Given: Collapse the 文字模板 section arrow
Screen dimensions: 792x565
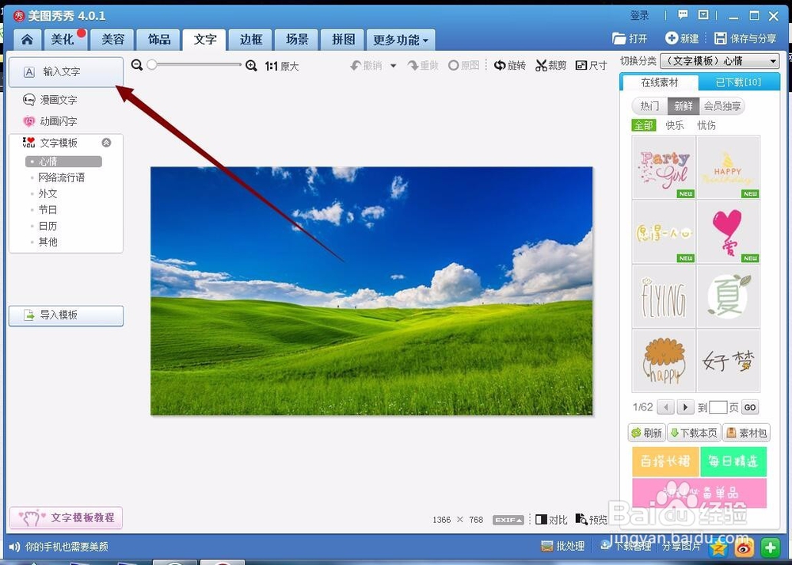Looking at the screenshot, I should click(x=106, y=143).
